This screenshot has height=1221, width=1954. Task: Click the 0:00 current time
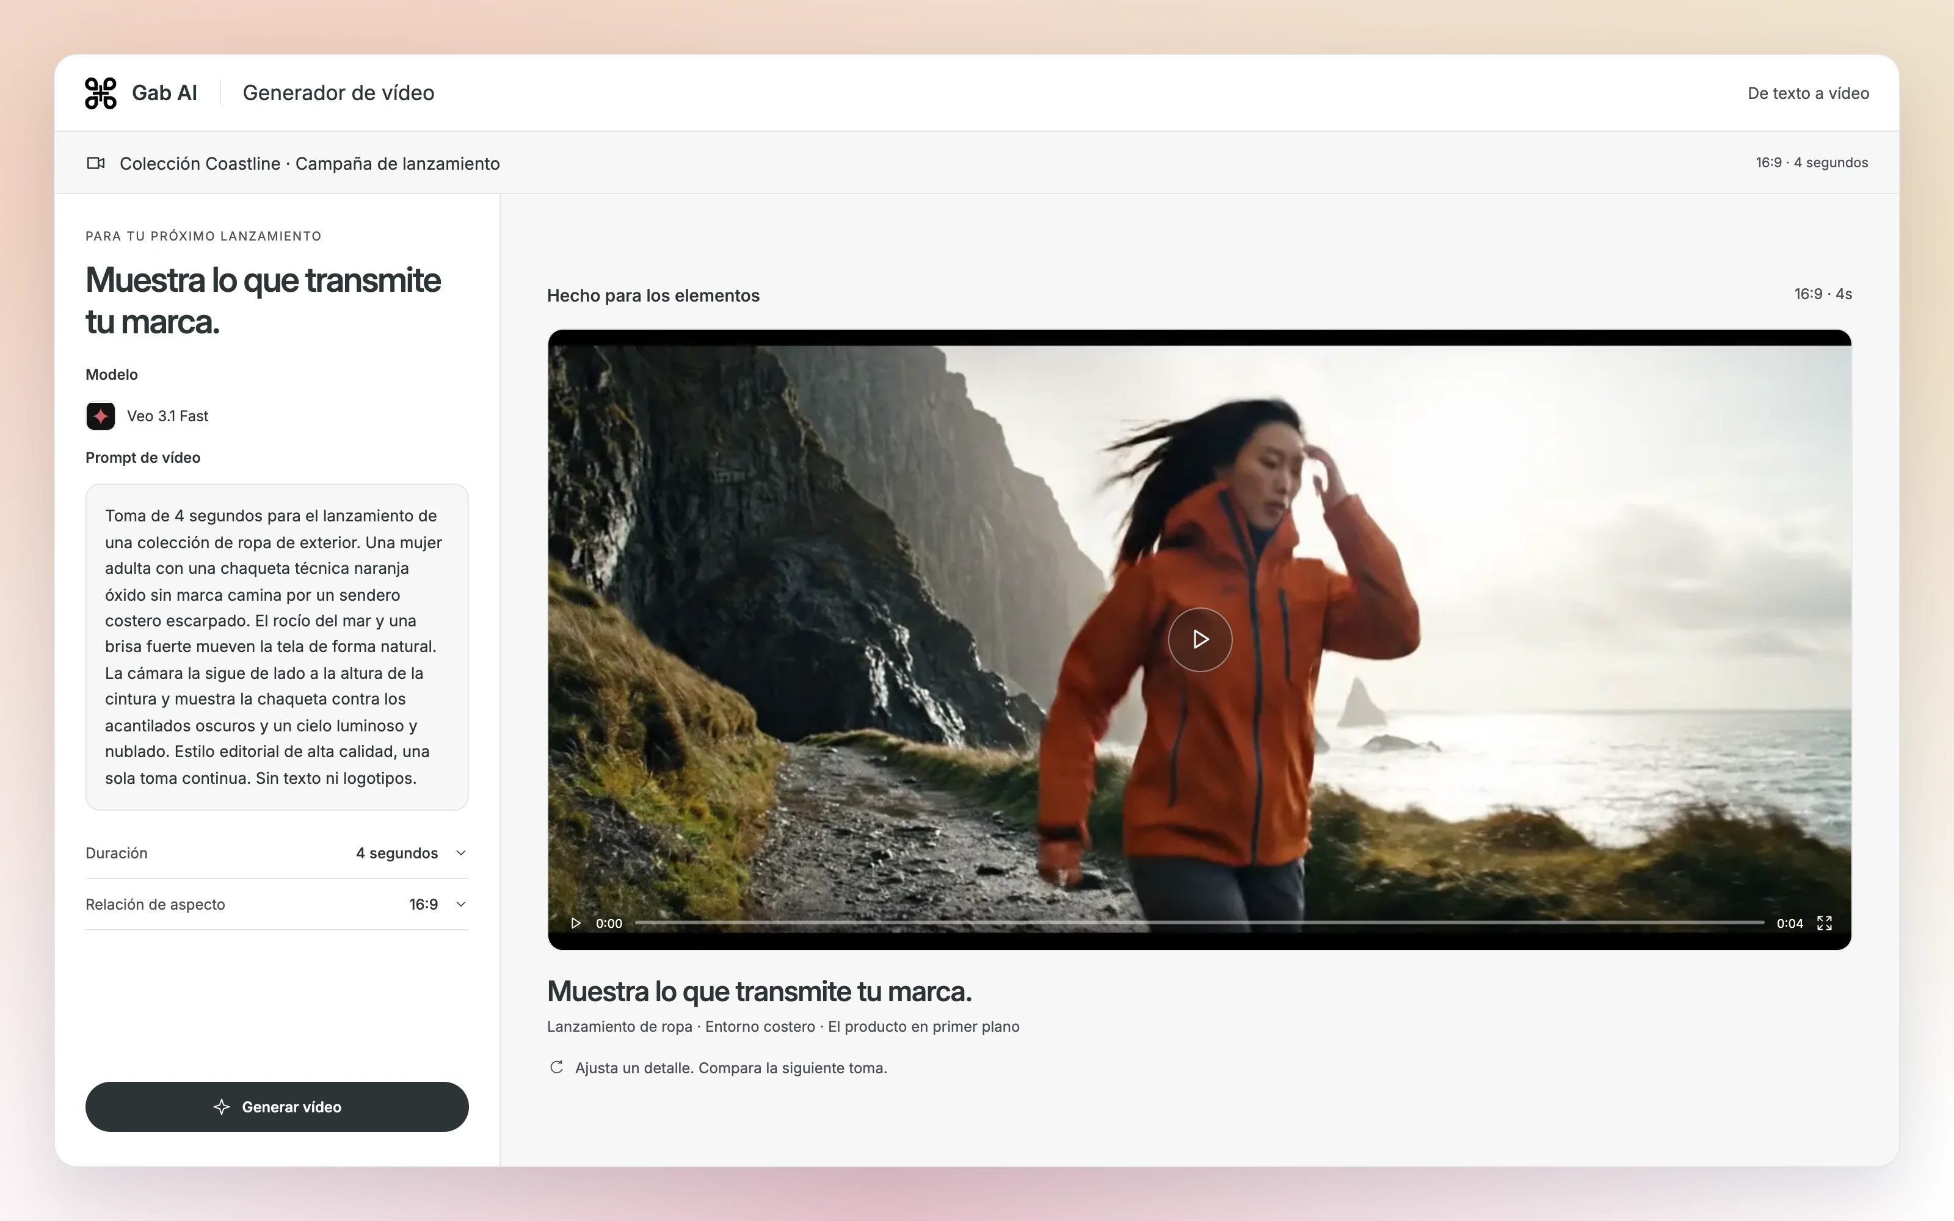[x=609, y=923]
